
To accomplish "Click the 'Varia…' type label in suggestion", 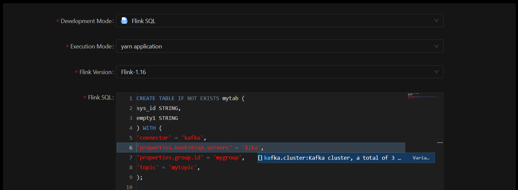I will pyautogui.click(x=421, y=158).
